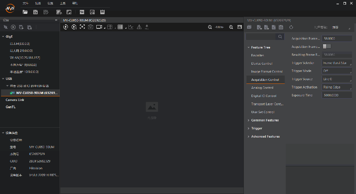
Task: Select Analog Control in feature tree
Action: pyautogui.click(x=262, y=88)
